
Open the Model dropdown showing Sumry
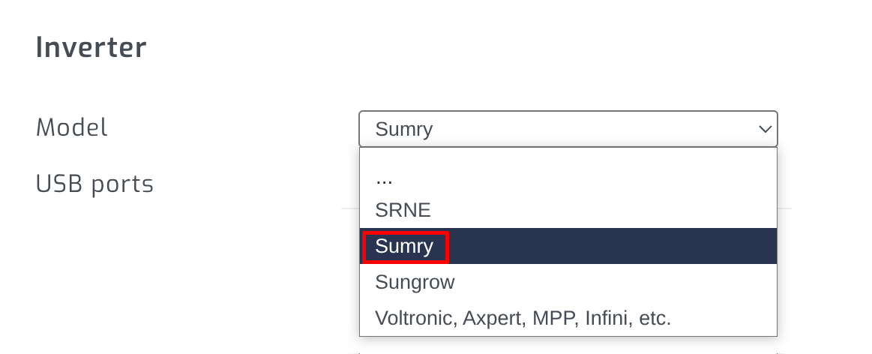click(x=568, y=129)
